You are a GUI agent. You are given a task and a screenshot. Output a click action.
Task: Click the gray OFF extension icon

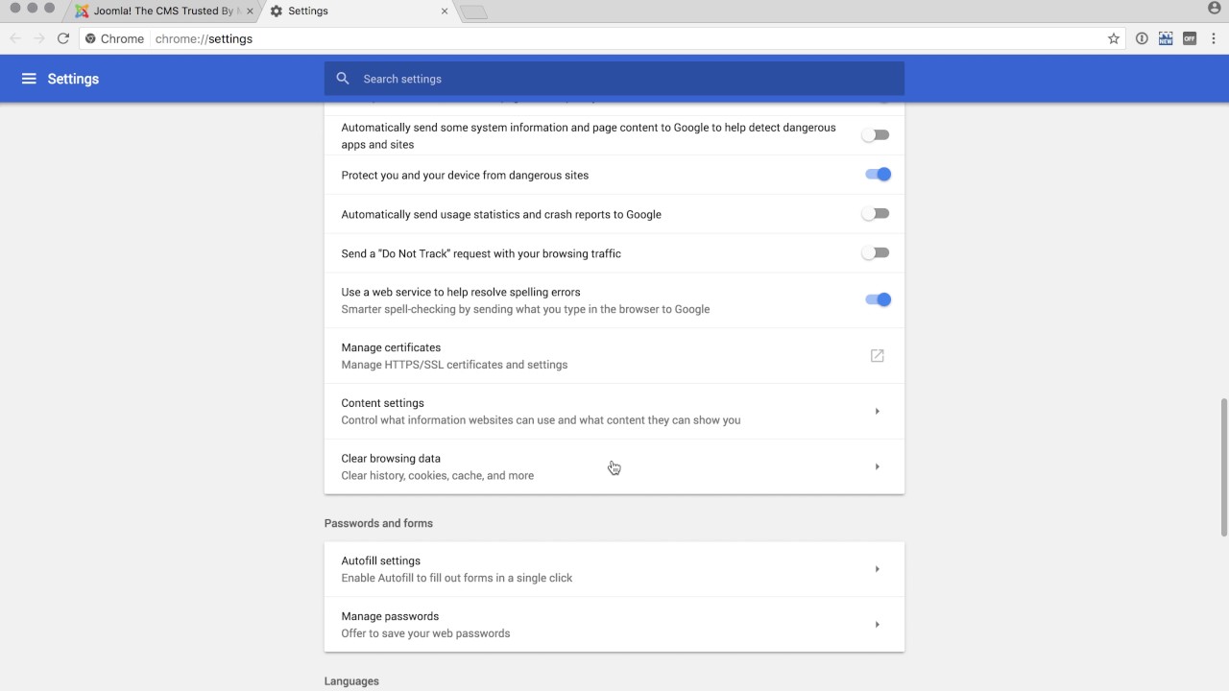(x=1190, y=38)
